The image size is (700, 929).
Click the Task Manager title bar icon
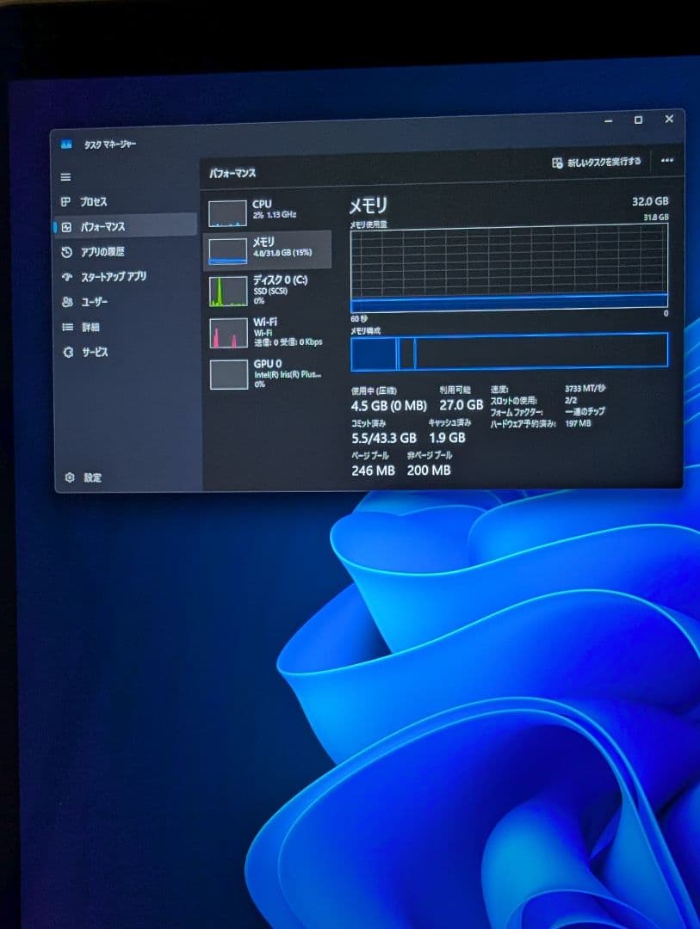click(x=68, y=145)
